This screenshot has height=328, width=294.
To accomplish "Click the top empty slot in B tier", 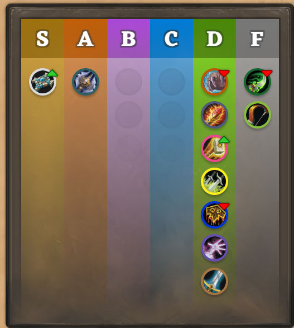I will pos(129,82).
